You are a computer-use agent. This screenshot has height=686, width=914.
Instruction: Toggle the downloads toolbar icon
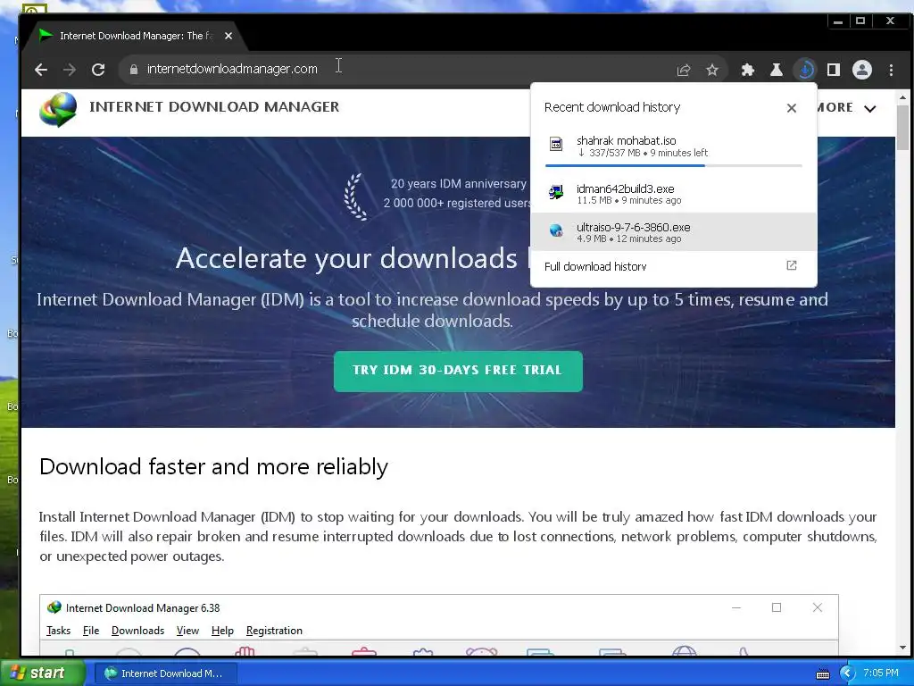(805, 70)
